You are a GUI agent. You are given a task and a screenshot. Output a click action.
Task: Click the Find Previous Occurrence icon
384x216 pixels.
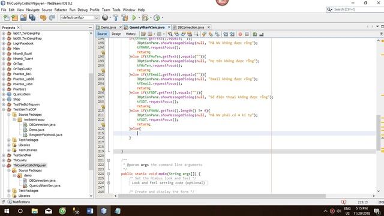176,34
